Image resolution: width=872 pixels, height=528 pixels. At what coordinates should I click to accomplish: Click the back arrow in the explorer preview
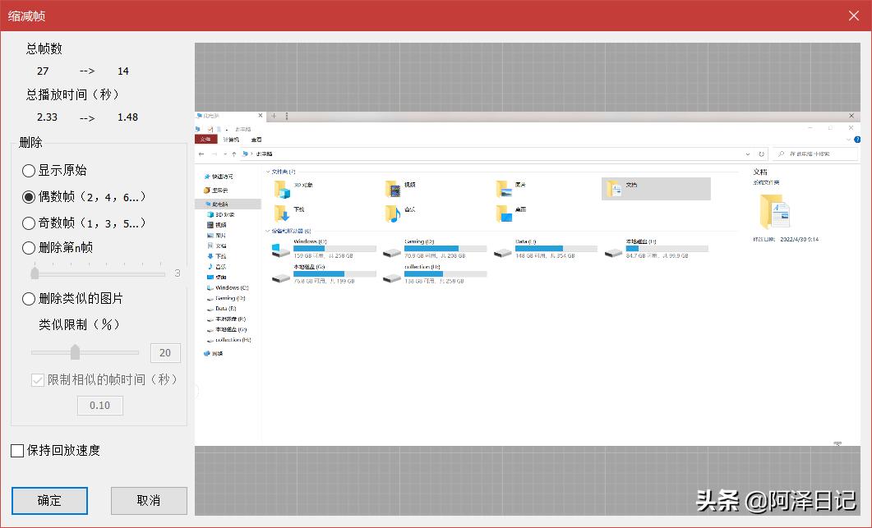click(x=202, y=154)
